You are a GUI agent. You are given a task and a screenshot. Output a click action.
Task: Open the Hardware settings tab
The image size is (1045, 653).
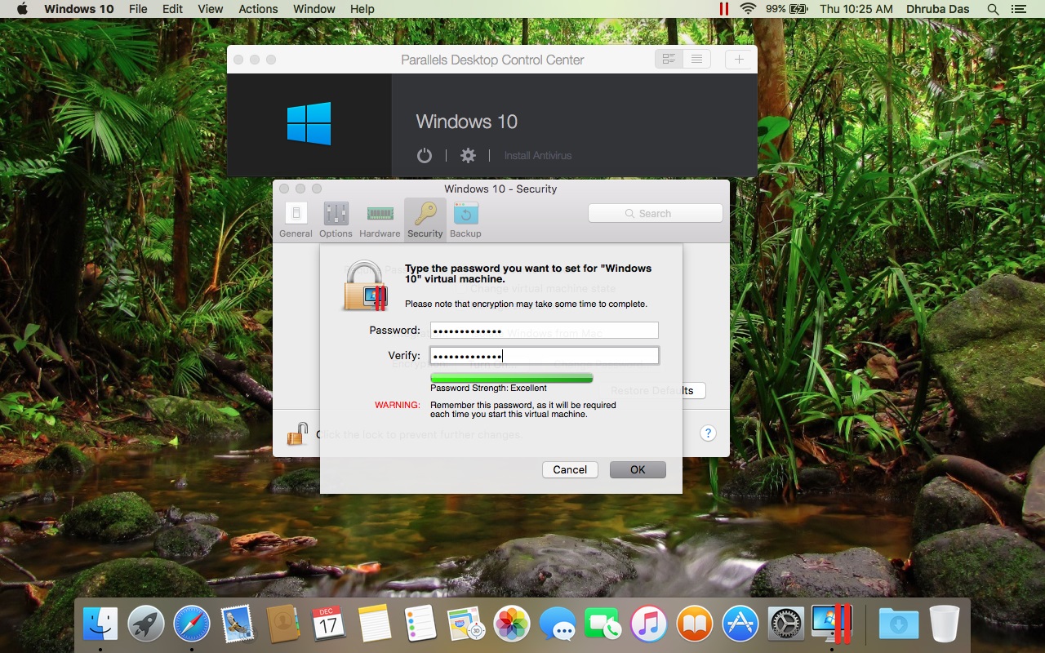coord(380,220)
